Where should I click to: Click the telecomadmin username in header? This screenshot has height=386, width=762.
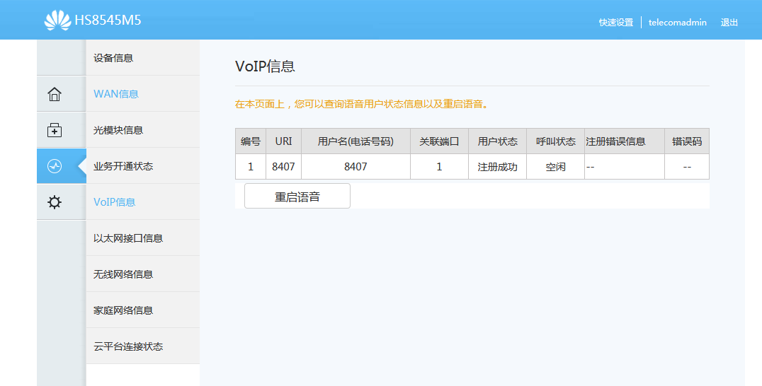click(x=677, y=23)
